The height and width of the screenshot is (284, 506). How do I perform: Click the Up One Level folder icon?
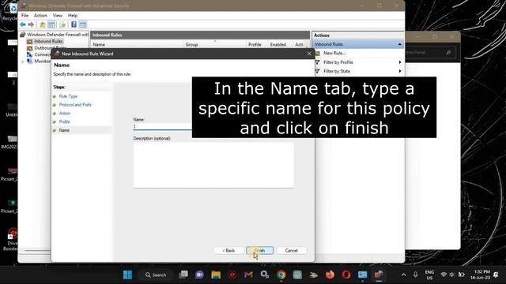tap(42, 24)
